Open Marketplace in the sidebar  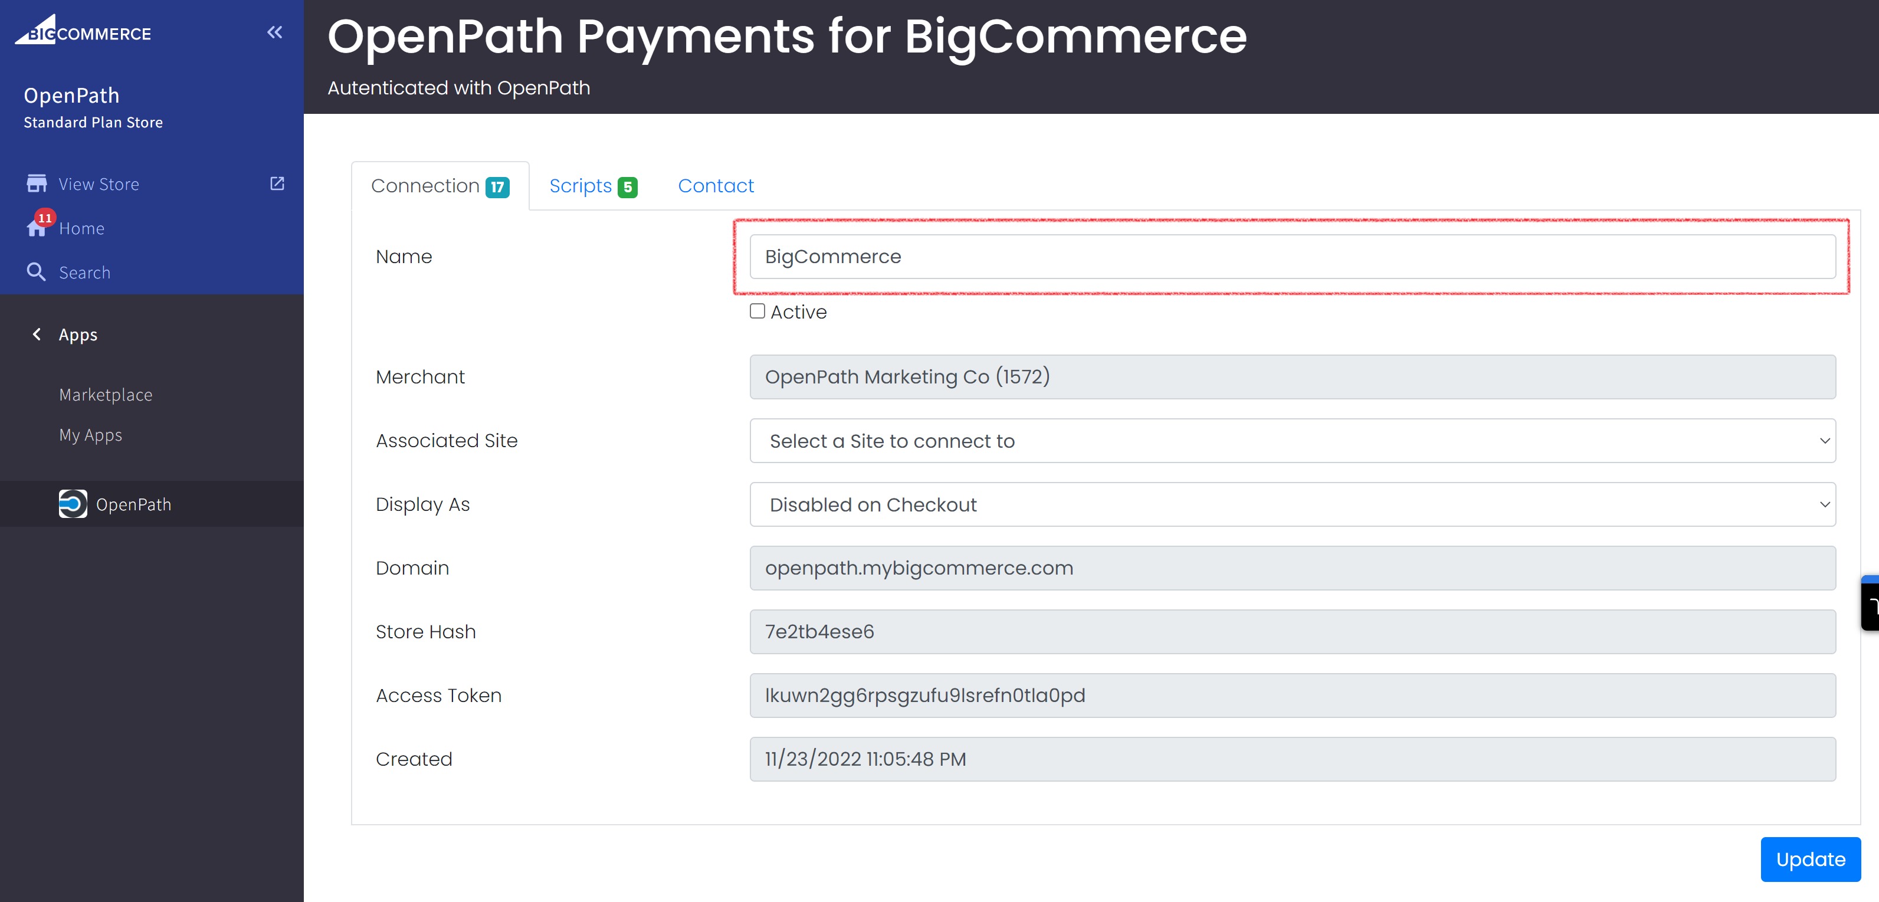tap(106, 395)
